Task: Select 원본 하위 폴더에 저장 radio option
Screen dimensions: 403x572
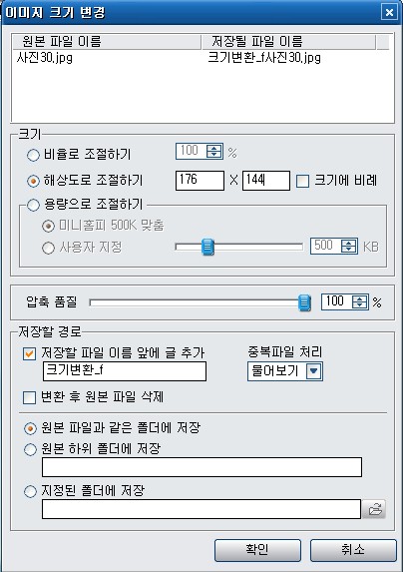Action: coord(30,449)
